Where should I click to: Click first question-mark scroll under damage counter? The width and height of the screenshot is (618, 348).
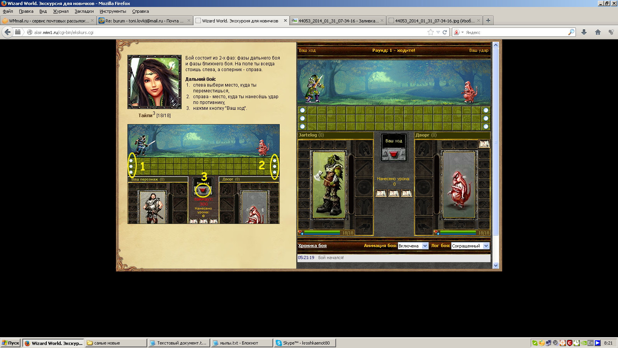tap(381, 193)
